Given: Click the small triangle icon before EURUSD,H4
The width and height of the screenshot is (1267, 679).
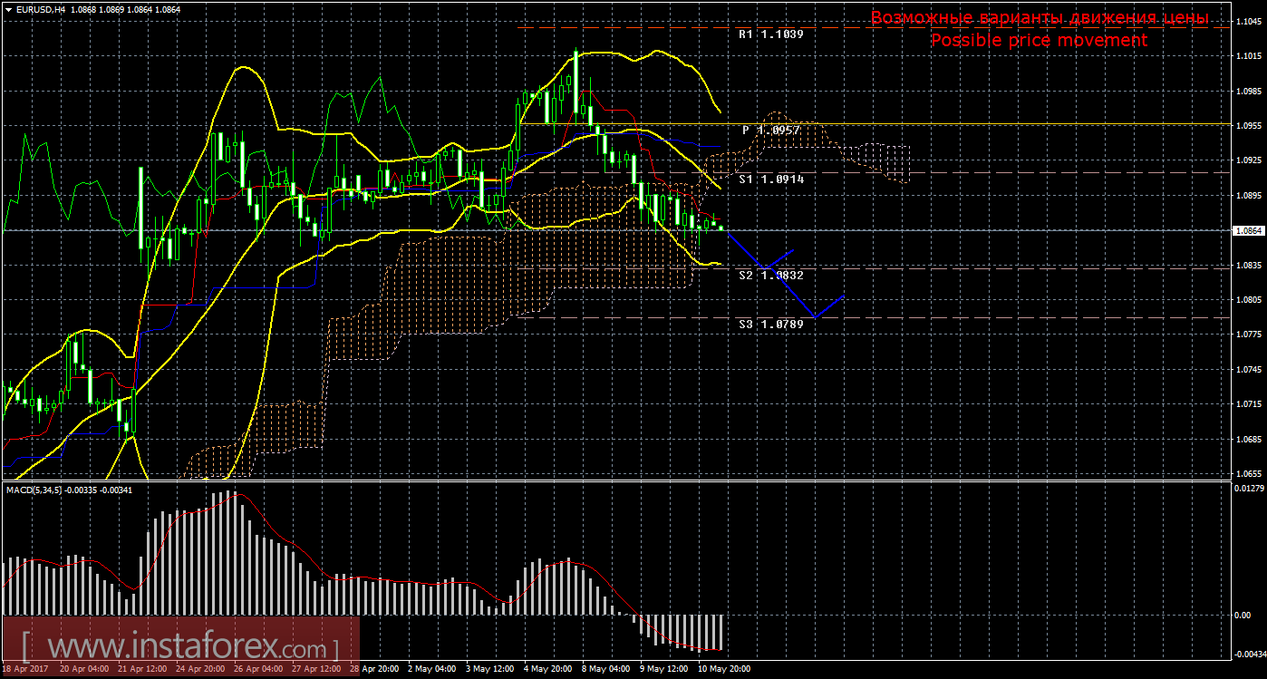Looking at the screenshot, I should [x=8, y=9].
